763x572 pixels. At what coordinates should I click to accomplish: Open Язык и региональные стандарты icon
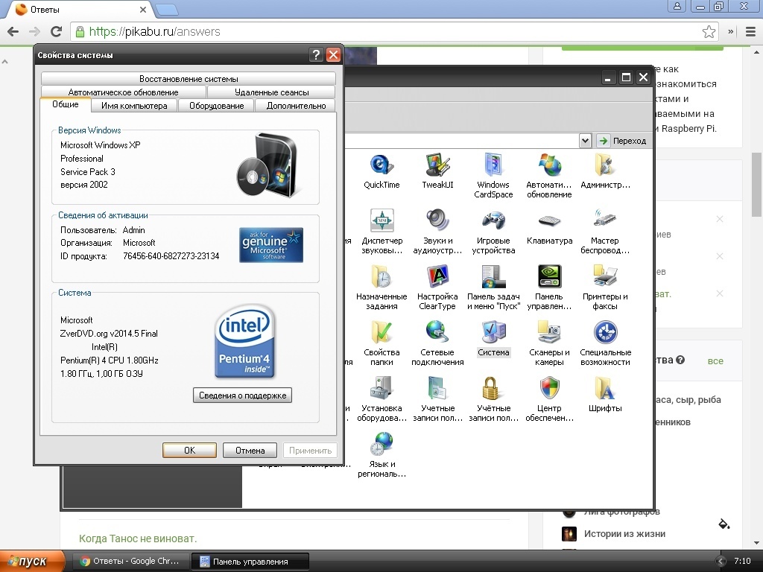(x=381, y=445)
